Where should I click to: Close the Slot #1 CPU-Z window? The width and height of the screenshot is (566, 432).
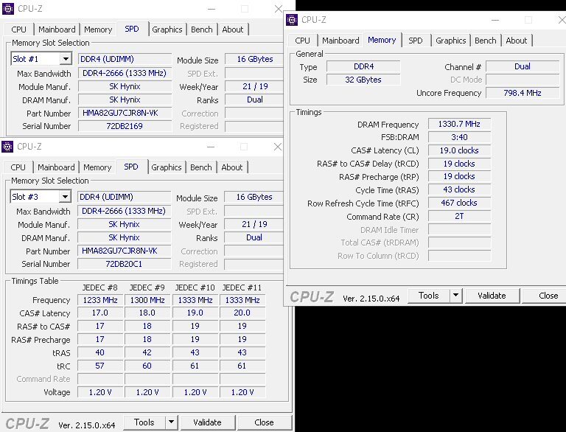point(279,9)
